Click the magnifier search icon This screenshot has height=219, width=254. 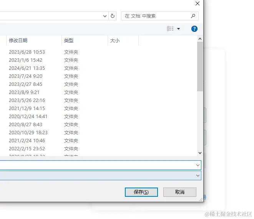click(193, 16)
